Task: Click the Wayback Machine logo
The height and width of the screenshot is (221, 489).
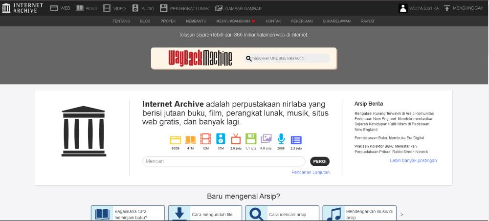Action: click(x=200, y=58)
